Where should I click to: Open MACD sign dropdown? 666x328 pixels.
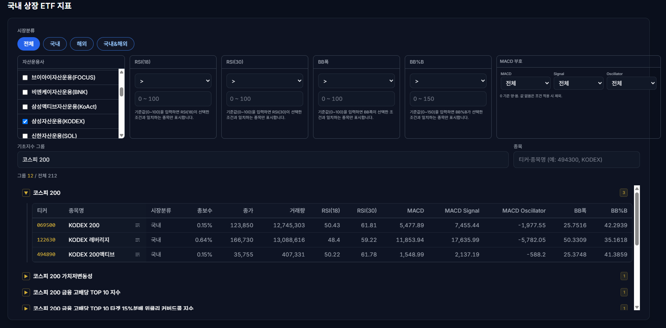tap(526, 83)
